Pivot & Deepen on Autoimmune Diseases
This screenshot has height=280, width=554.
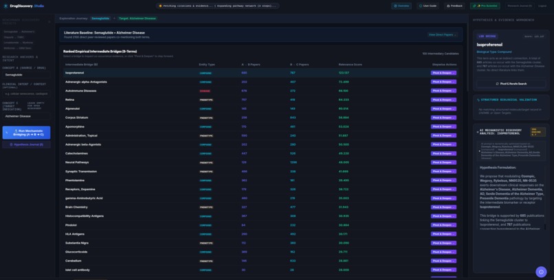[443, 91]
